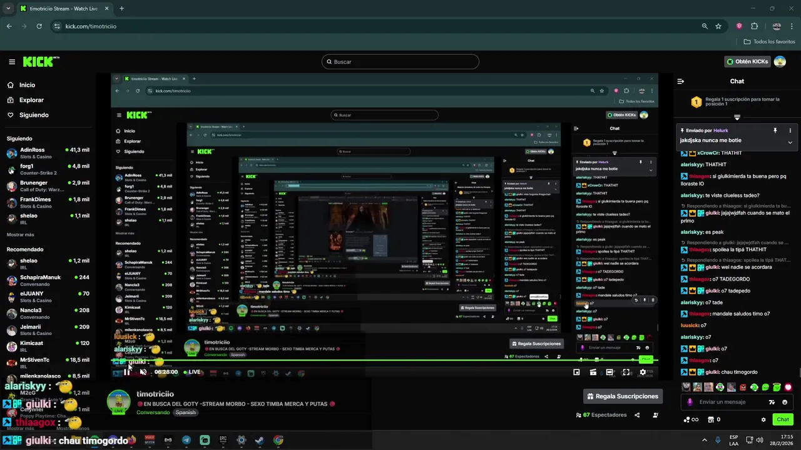This screenshot has height=450, width=801.
Task: Open browser zoom magnifier icon
Action: 705,26
